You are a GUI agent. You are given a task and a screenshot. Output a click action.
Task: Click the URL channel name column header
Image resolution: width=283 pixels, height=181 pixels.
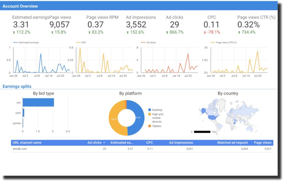[27, 143]
